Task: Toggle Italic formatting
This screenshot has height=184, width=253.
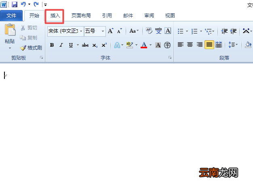Action: (x=61, y=45)
